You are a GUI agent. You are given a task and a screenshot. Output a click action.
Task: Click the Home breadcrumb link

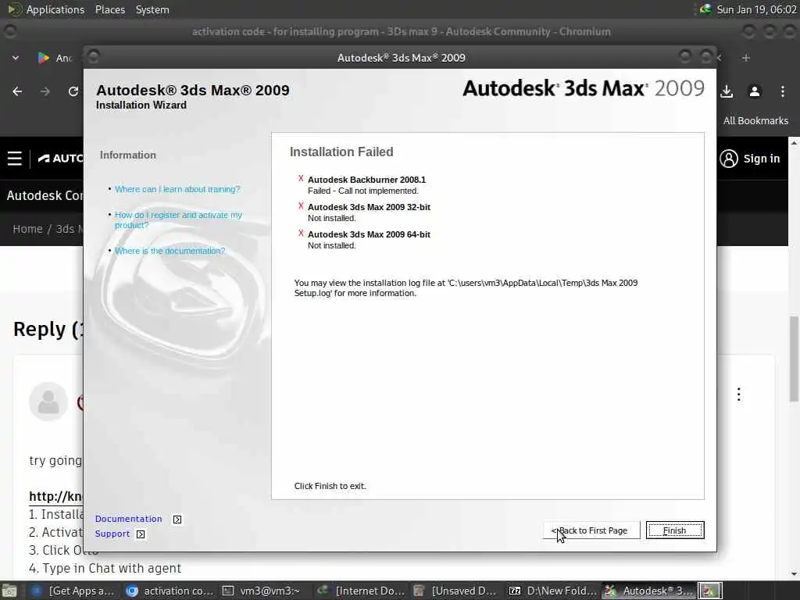27,229
